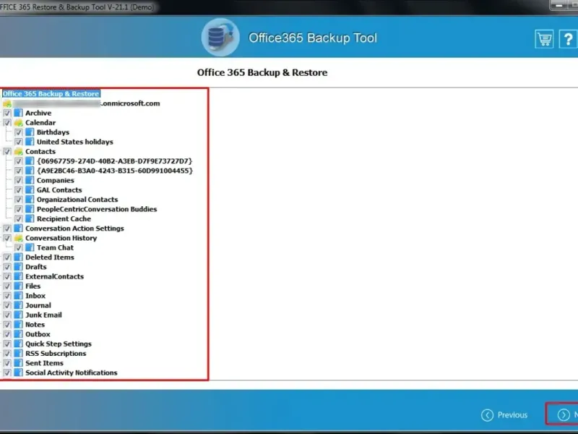Viewport: 578px width, 434px height.
Task: Select the Office 365 Backup & Restore root node
Action: point(51,94)
